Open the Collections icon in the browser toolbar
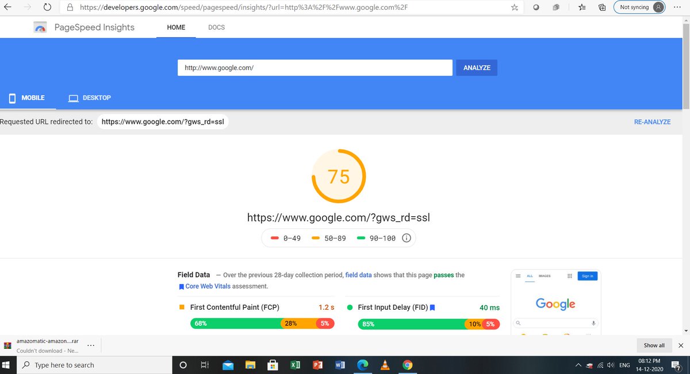 coord(602,7)
